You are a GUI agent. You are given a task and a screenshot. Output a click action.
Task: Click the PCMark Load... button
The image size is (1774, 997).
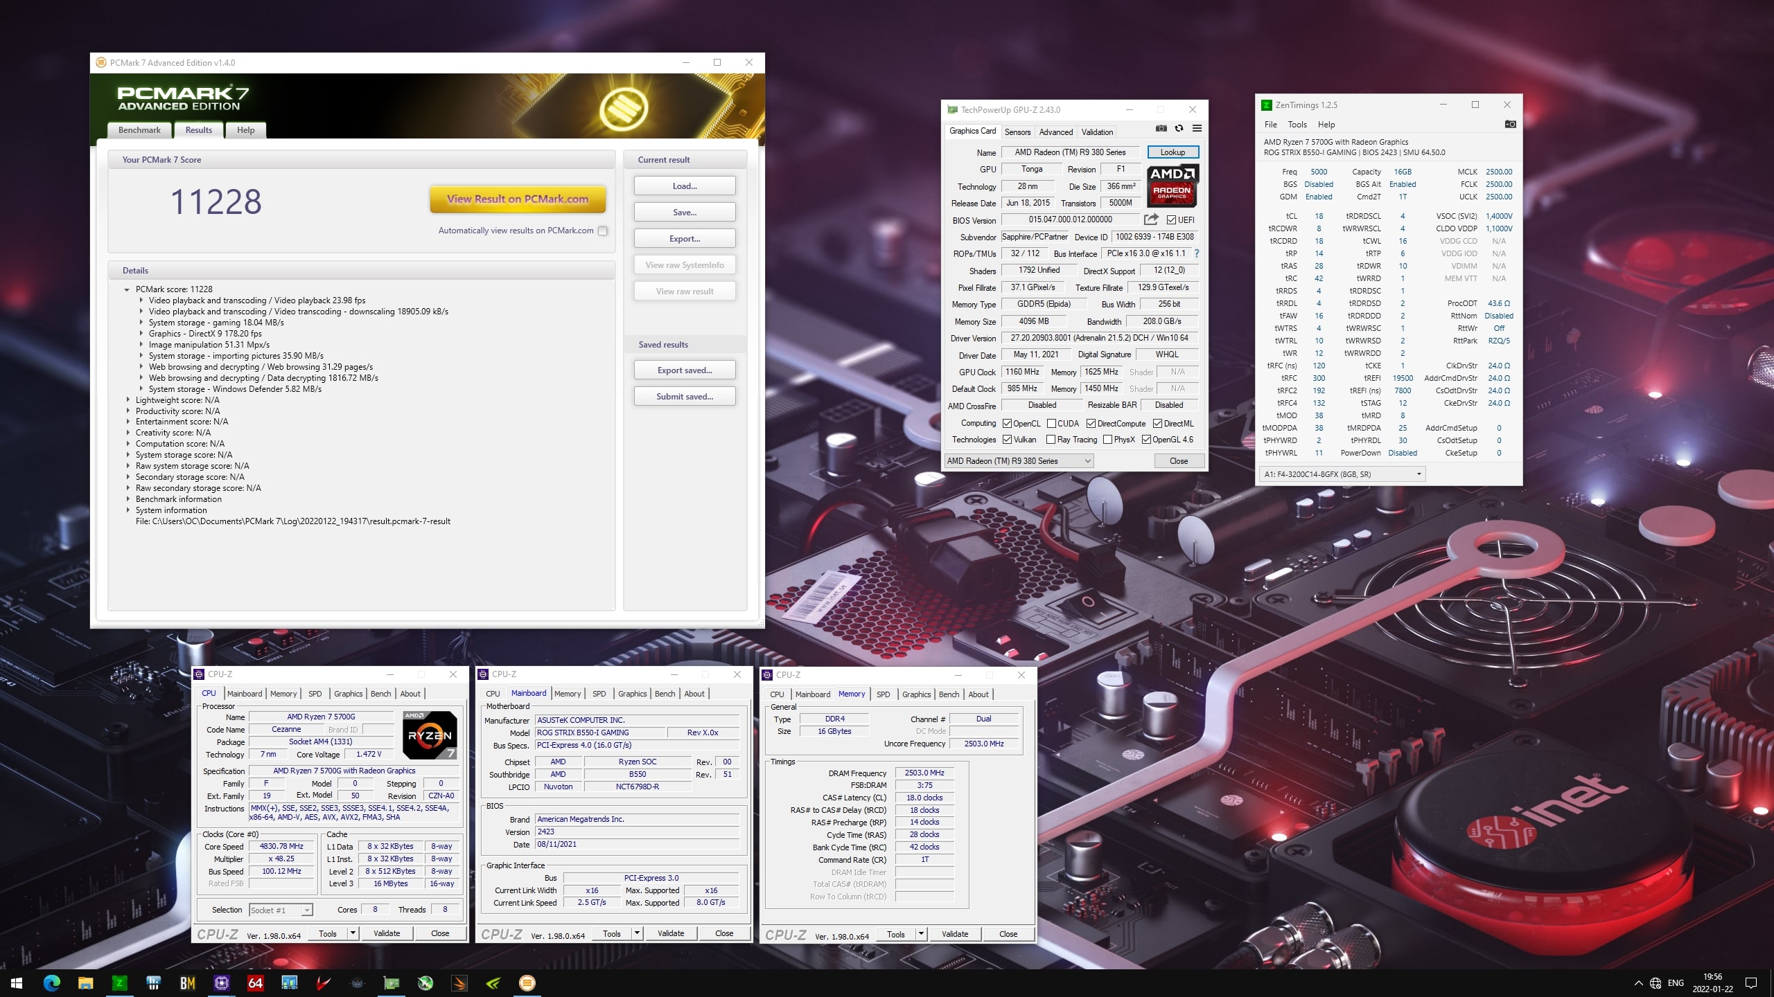(685, 186)
